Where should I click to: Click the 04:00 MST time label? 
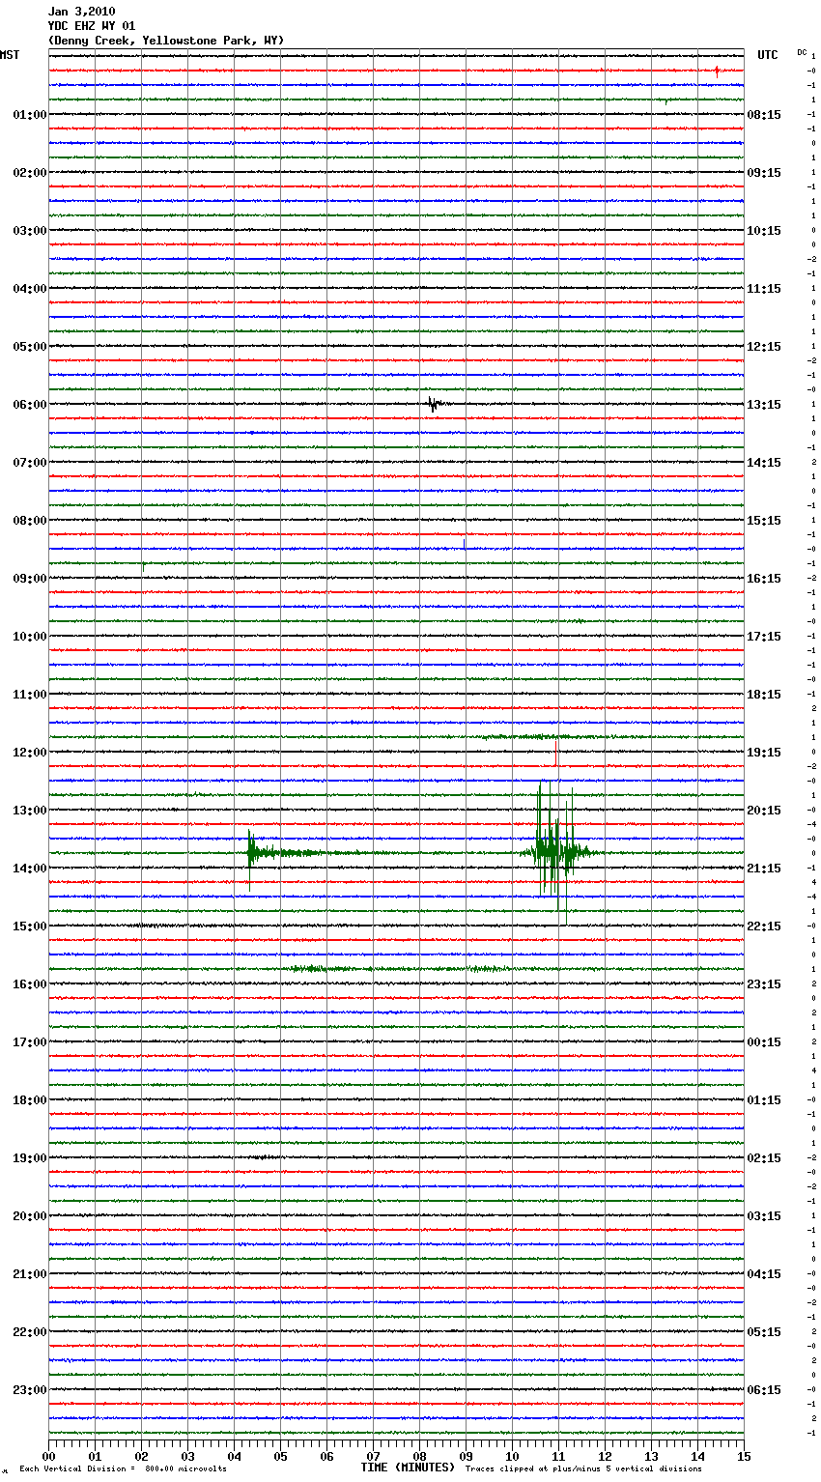(x=30, y=289)
